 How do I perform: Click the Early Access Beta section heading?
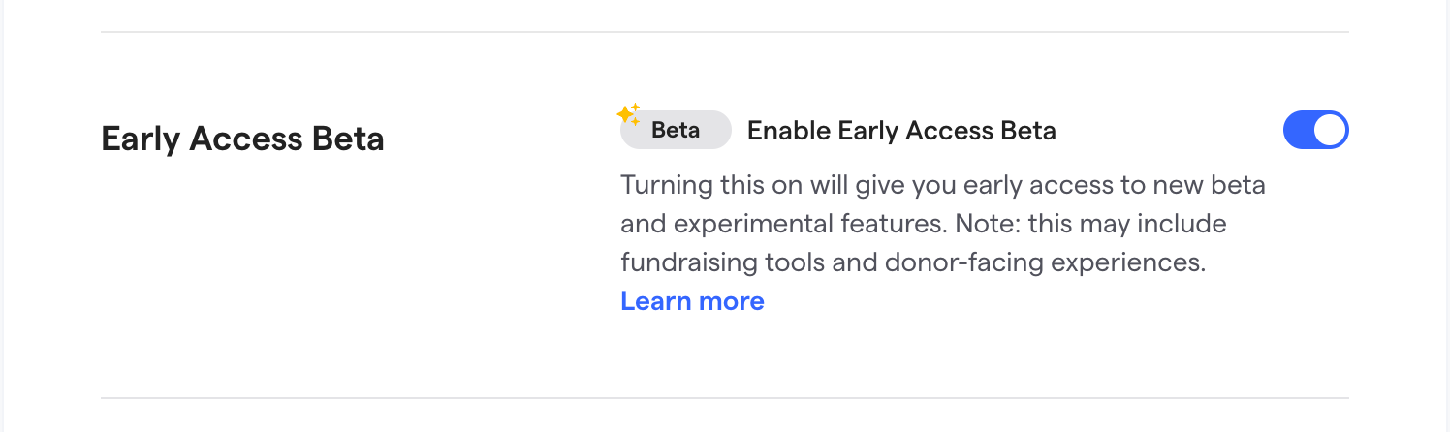[x=242, y=139]
